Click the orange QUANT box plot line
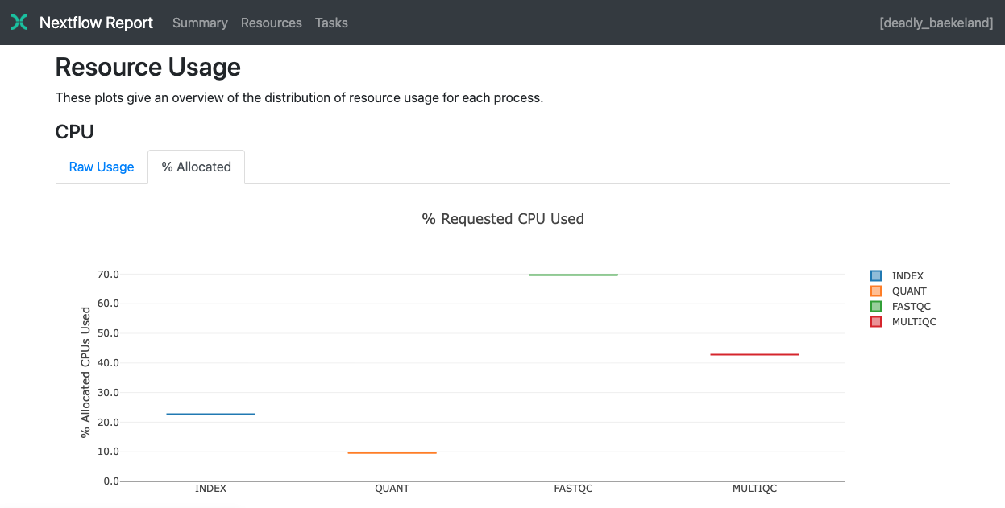This screenshot has height=508, width=1005. coord(392,452)
